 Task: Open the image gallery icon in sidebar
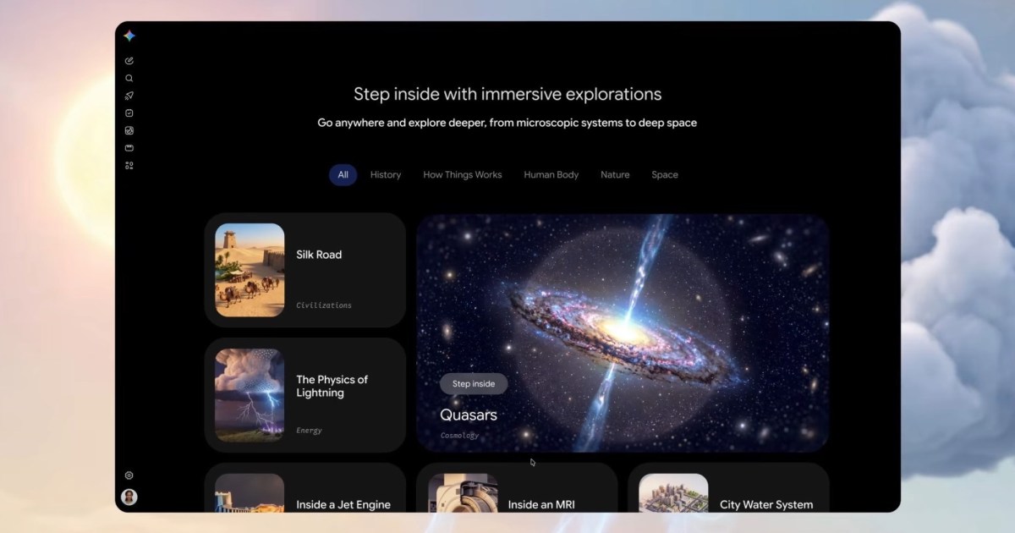[129, 130]
